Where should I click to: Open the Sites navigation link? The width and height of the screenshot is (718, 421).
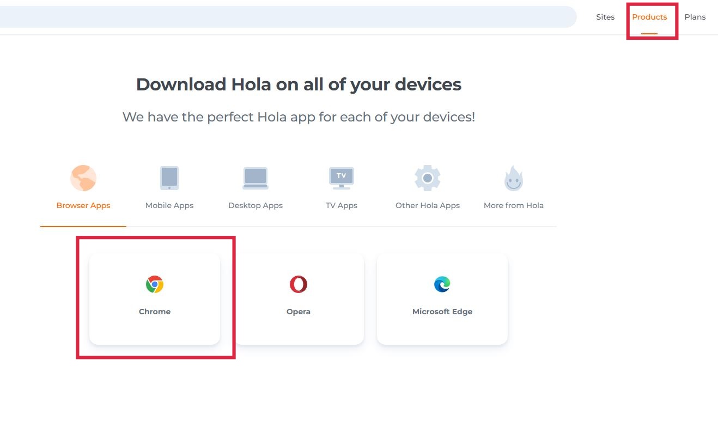pos(605,17)
